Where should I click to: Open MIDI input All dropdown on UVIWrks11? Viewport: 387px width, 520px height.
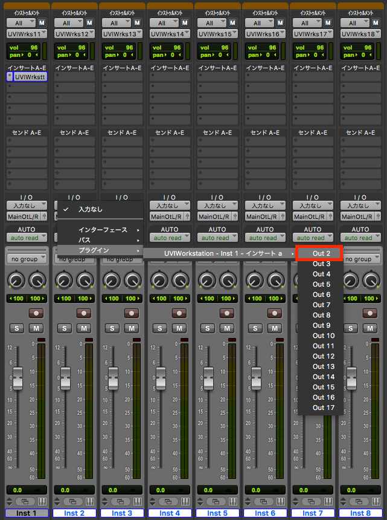[x=21, y=23]
